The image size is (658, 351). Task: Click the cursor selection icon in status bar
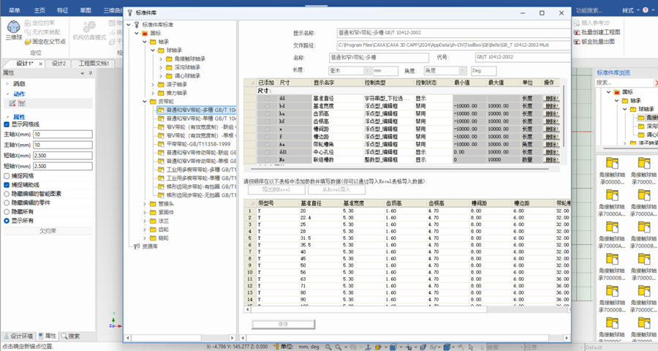471,347
